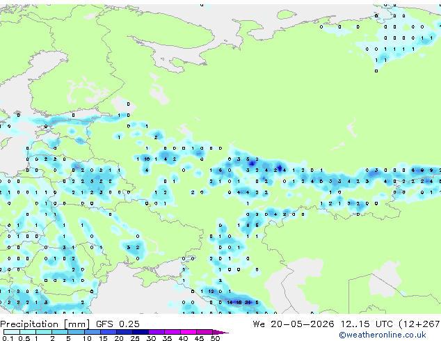Click the legend label '0.5'
Image resolution: width=441 pixels, height=341 pixels.
point(24,338)
